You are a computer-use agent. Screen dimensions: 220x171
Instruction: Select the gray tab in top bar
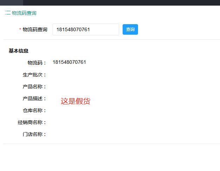pyautogui.click(x=11, y=2)
